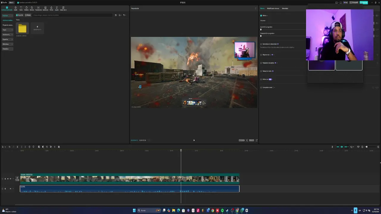This screenshot has height=214, width=381.
Task: Play the video preview
Action: pos(194,140)
